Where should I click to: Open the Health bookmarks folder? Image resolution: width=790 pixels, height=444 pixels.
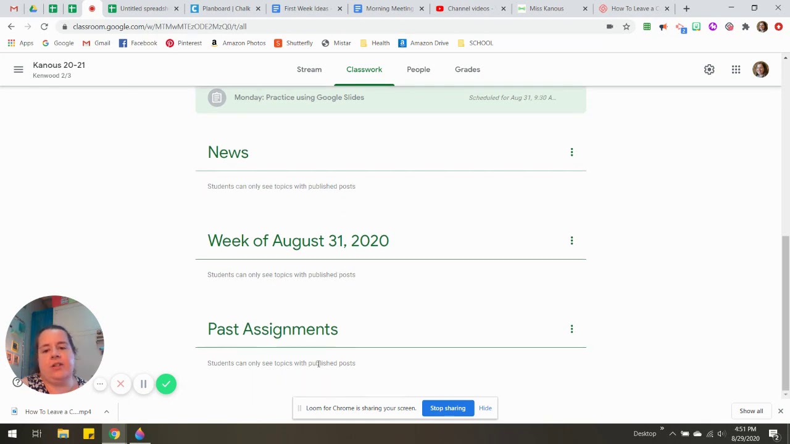click(375, 43)
